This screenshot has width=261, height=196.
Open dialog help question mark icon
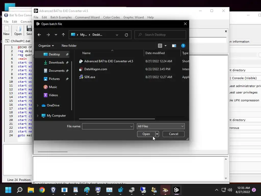coord(183,46)
